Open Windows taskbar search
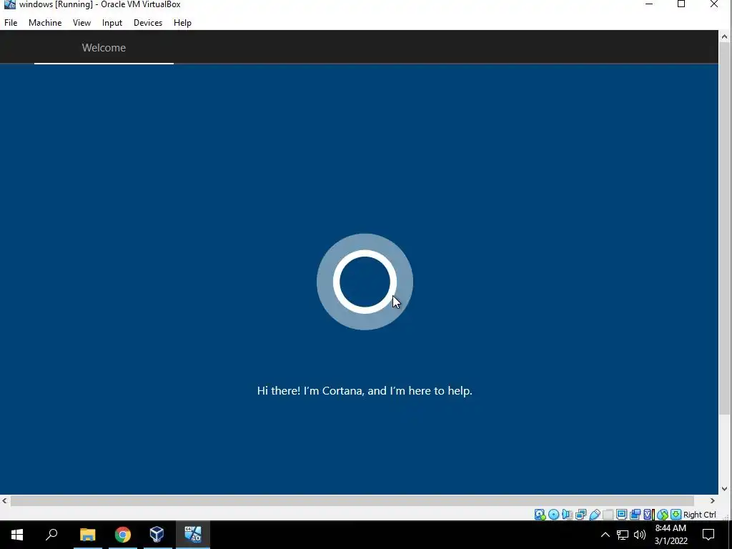The height and width of the screenshot is (549, 732). point(51,535)
